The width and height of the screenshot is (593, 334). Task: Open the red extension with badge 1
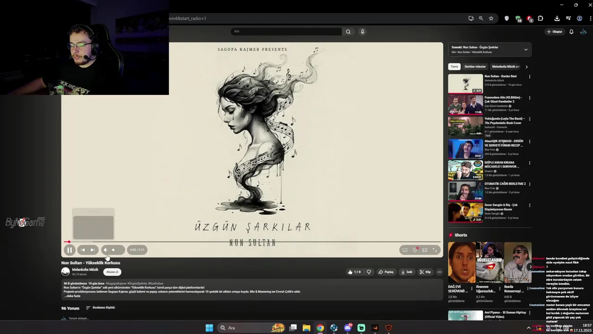(x=529, y=19)
